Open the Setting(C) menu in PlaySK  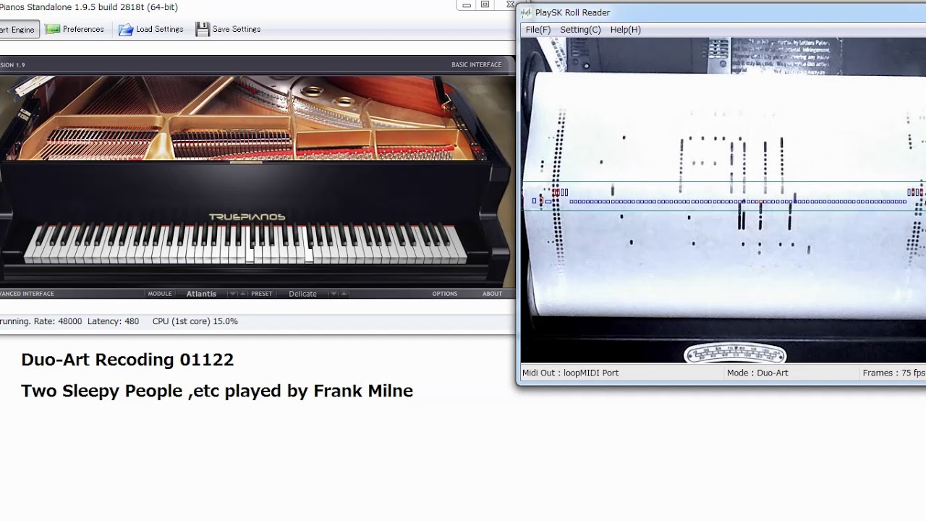(580, 30)
